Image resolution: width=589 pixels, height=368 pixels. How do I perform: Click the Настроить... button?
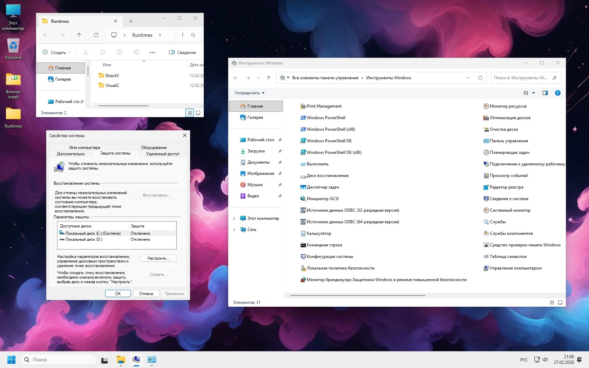(158, 258)
